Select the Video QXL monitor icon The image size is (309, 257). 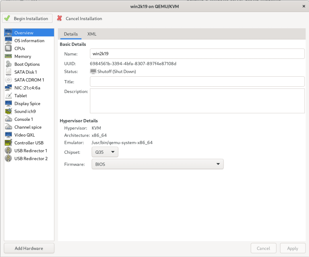[8, 135]
